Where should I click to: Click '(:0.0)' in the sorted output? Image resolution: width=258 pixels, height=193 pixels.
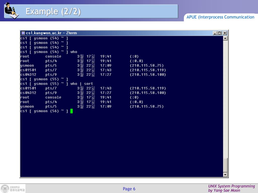(x=136, y=102)
